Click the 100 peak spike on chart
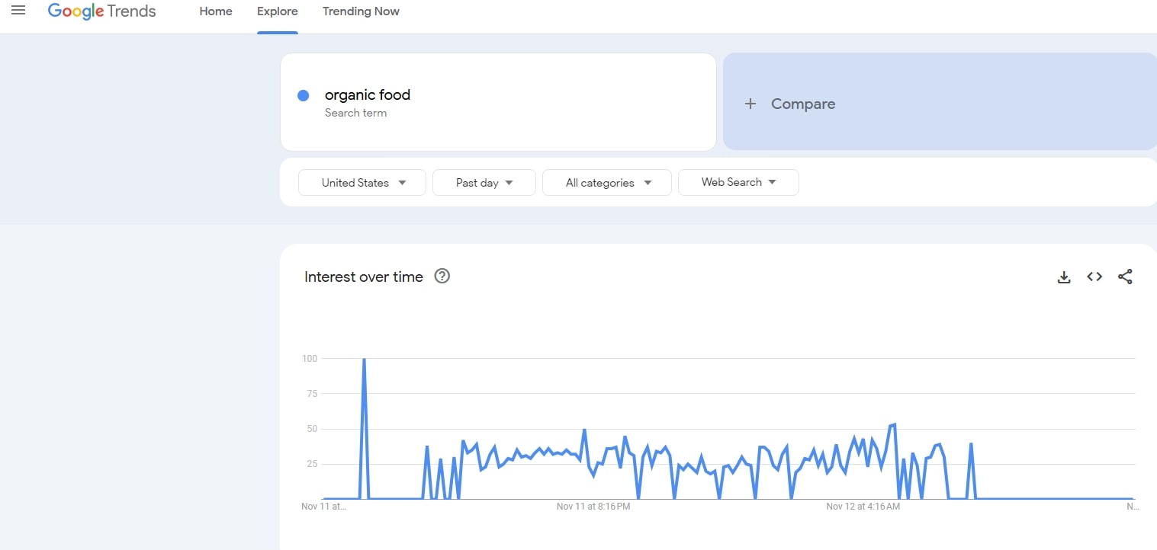This screenshot has width=1157, height=550. 364,360
